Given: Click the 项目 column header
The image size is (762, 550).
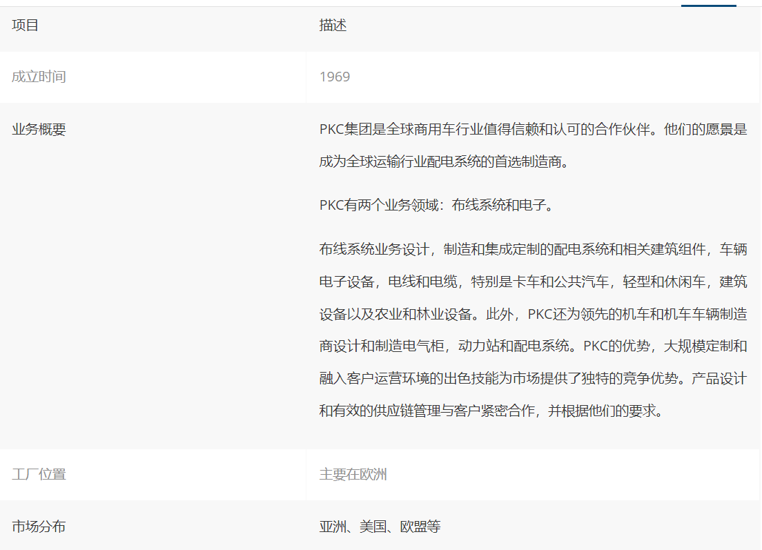Looking at the screenshot, I should click(x=26, y=26).
